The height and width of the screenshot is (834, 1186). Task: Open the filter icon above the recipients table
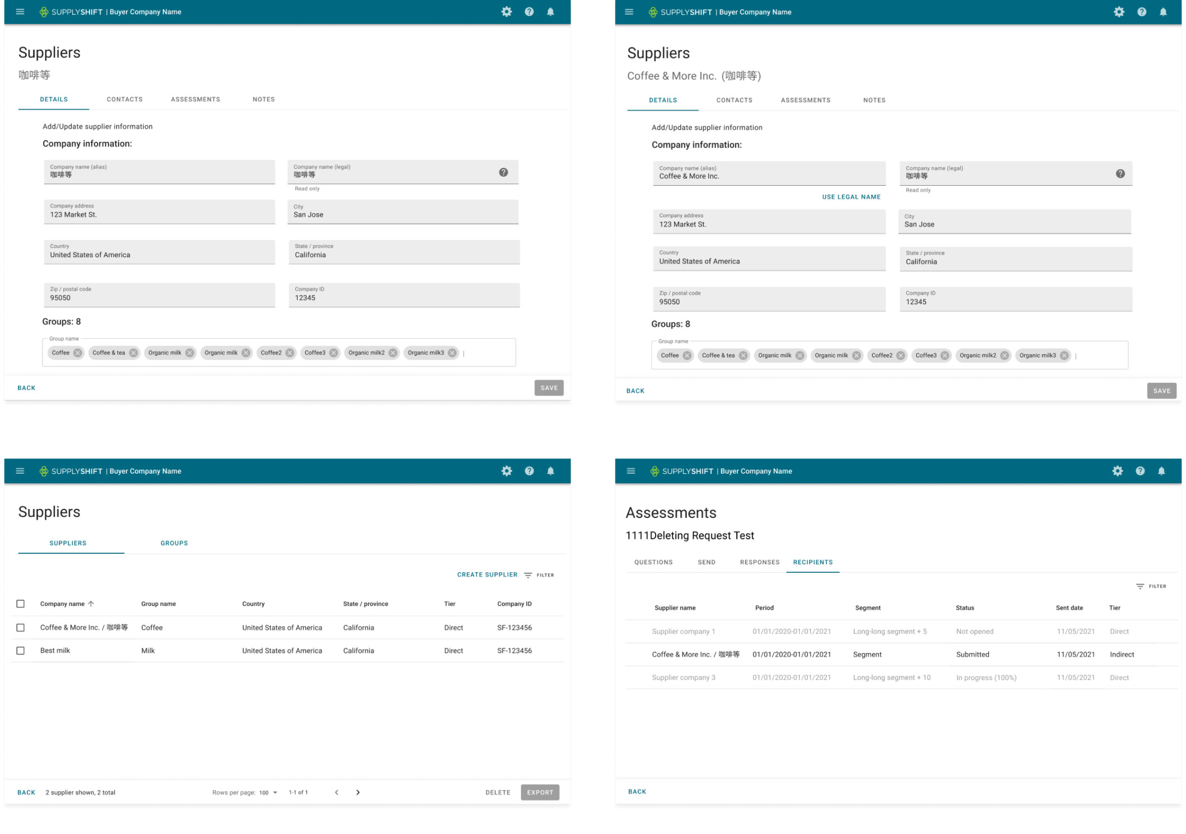(x=1140, y=586)
